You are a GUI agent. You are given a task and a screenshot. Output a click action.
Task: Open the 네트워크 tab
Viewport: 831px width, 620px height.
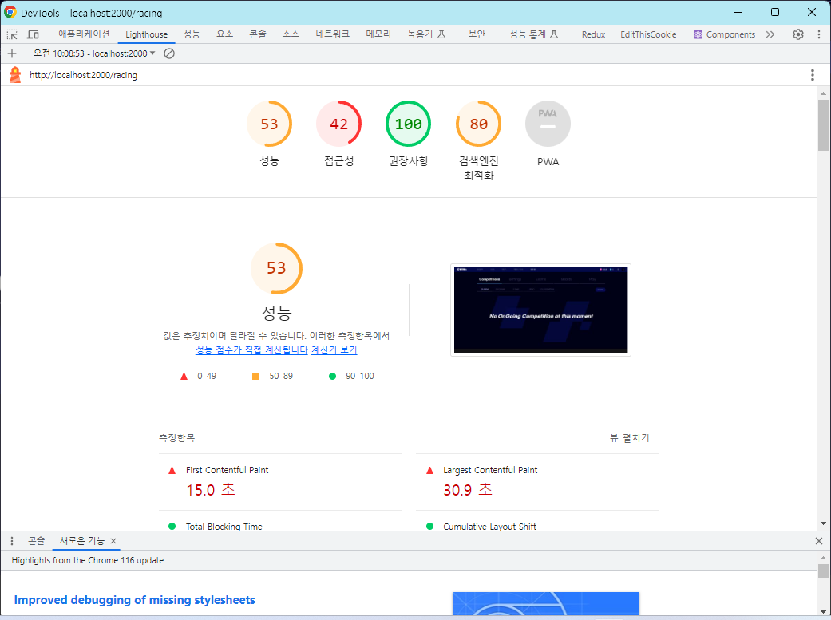click(x=332, y=34)
